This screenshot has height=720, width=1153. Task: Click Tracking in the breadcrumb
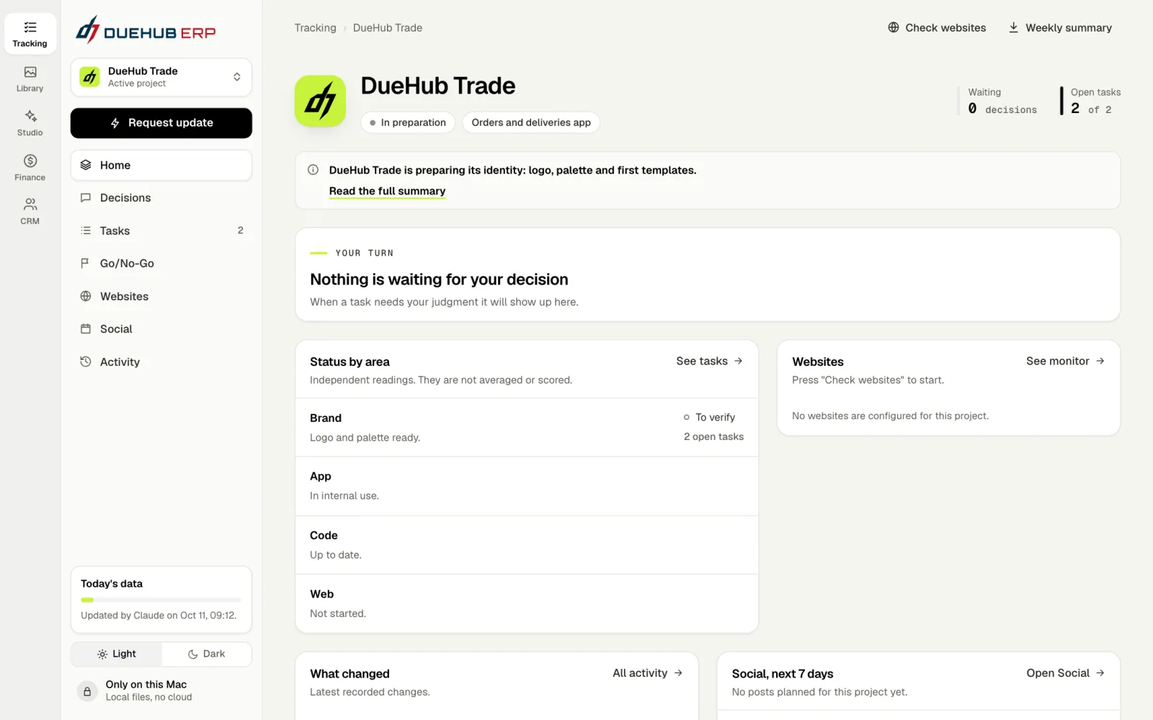click(315, 27)
